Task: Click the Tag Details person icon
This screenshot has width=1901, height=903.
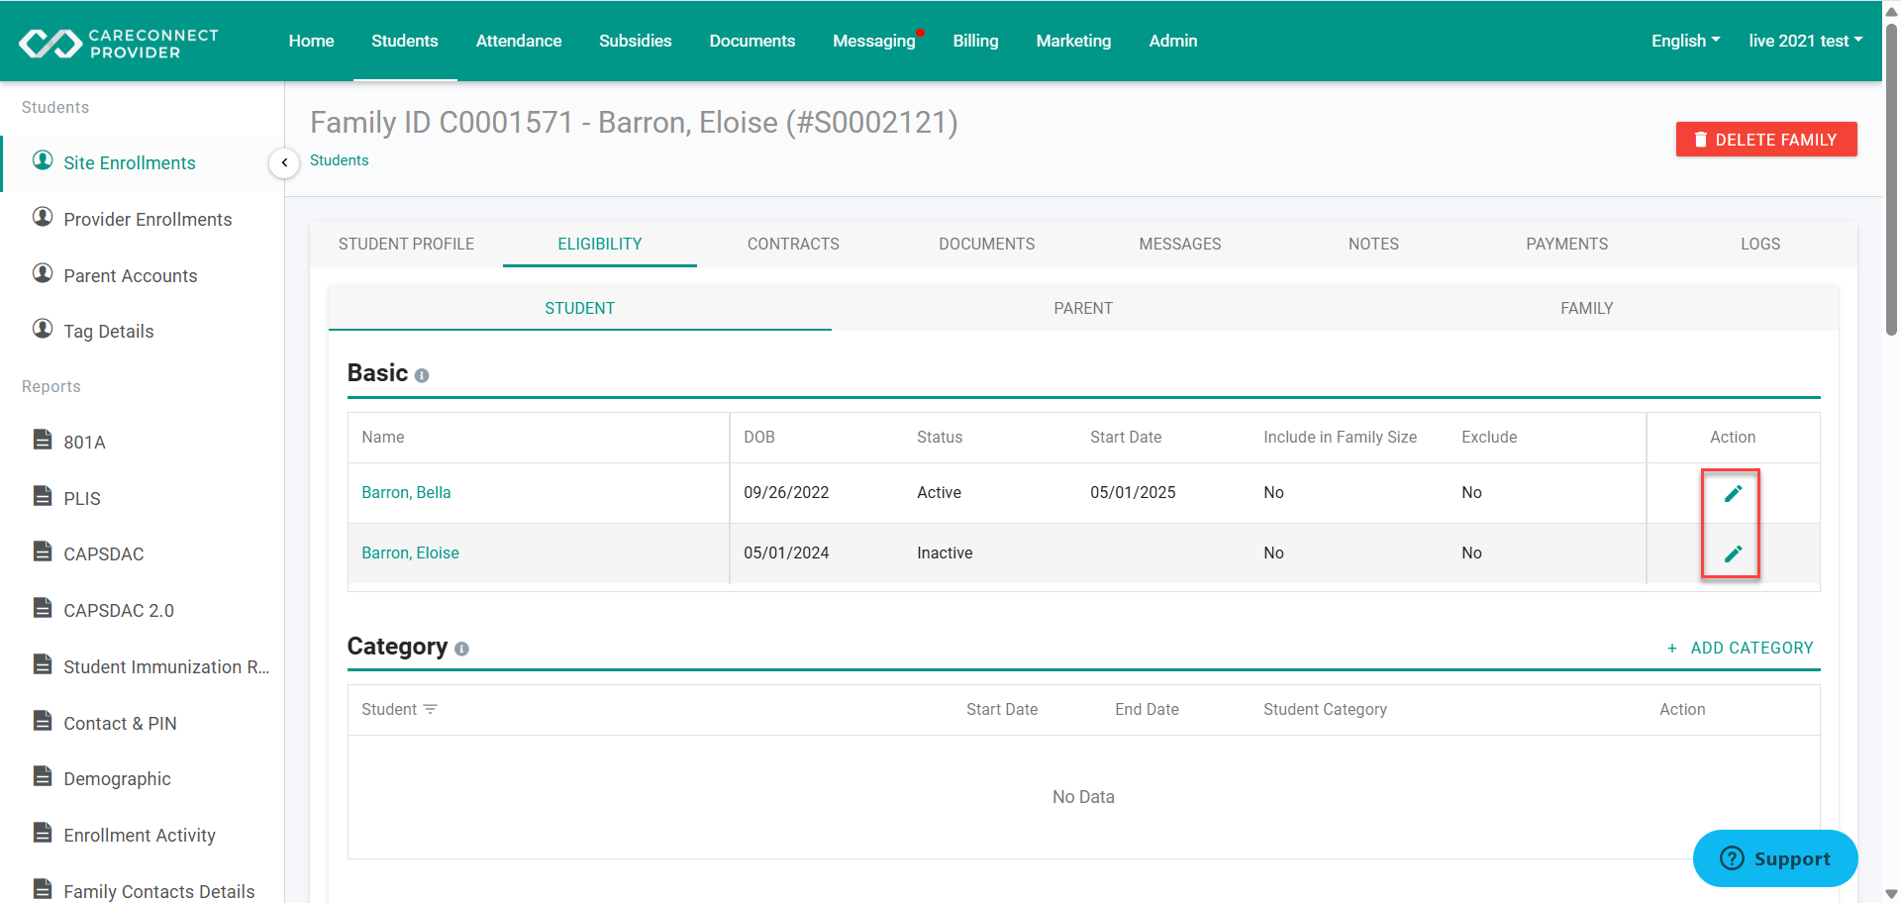Action: tap(43, 329)
